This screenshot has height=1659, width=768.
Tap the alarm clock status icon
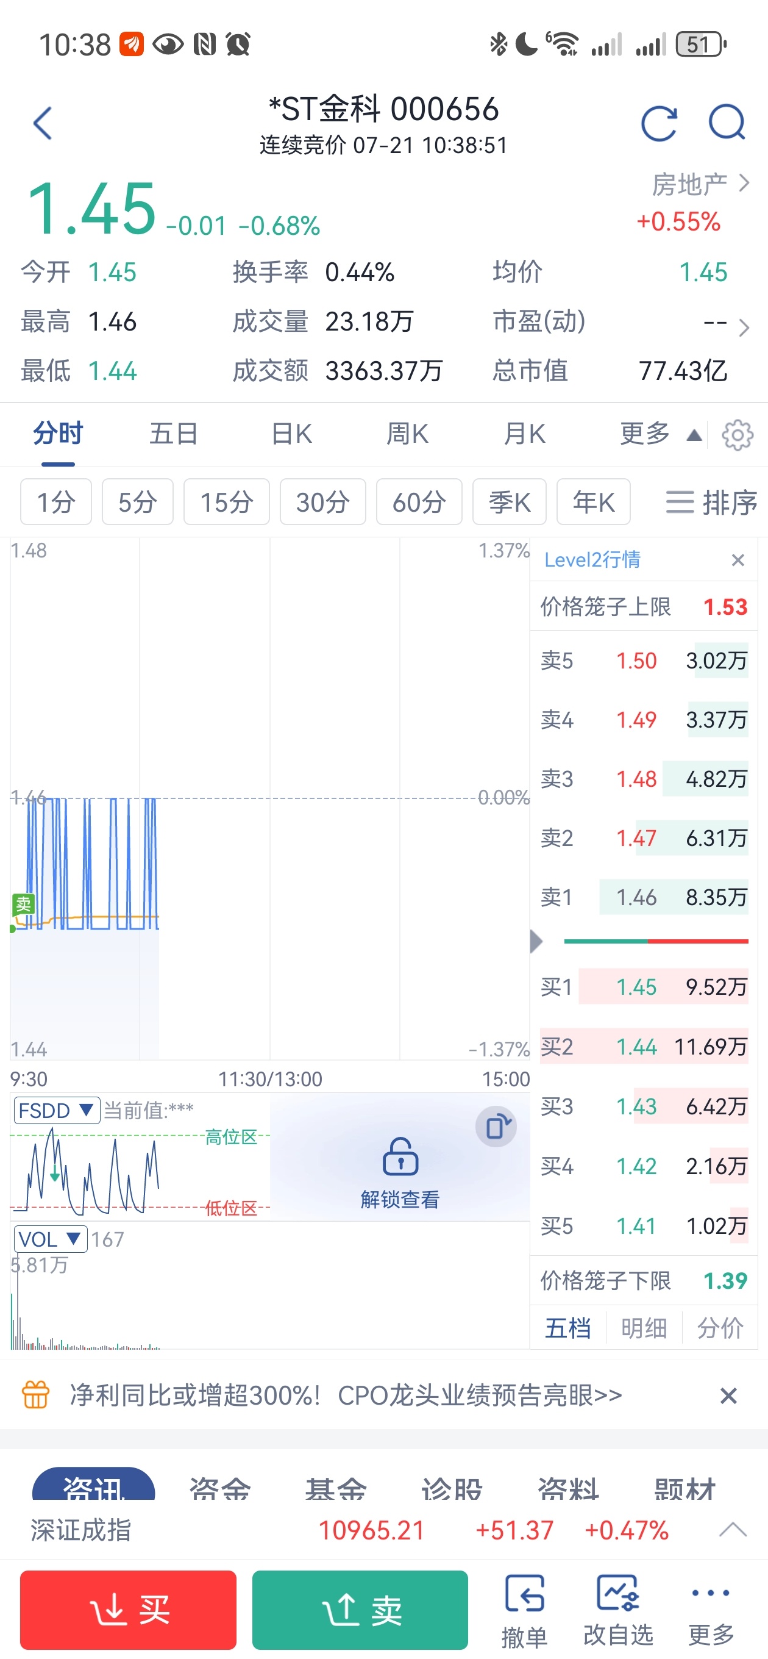(x=238, y=44)
